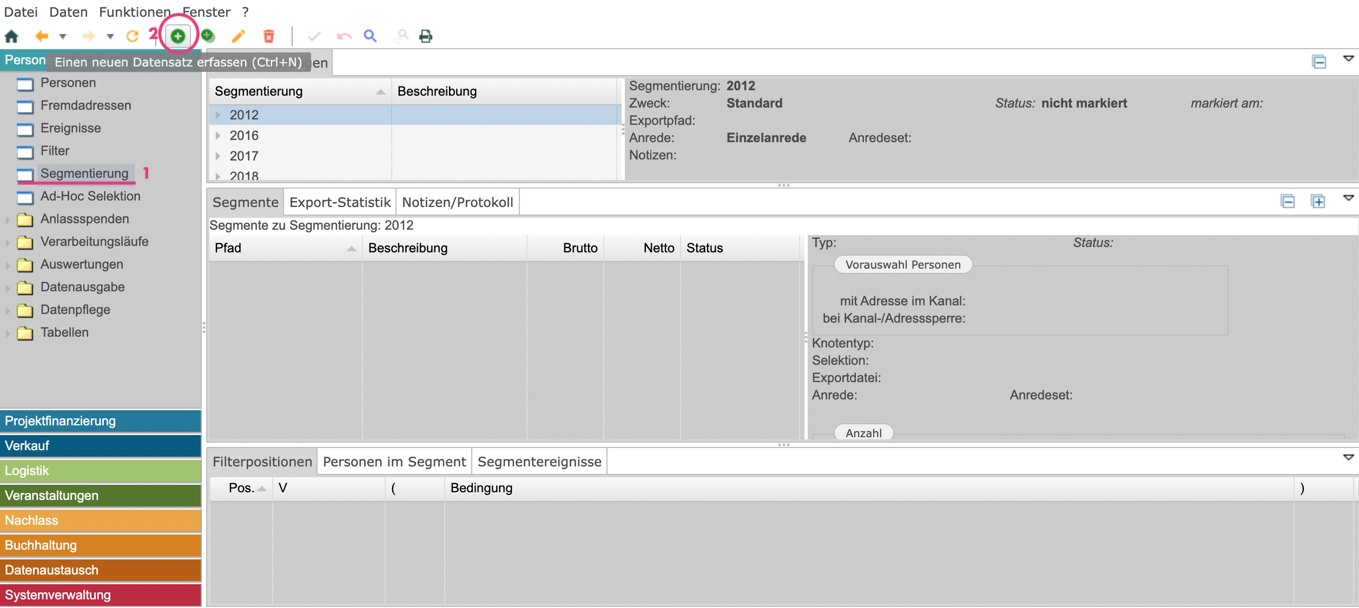1359x608 pixels.
Task: Click the blue magnifier search icon
Action: (370, 36)
